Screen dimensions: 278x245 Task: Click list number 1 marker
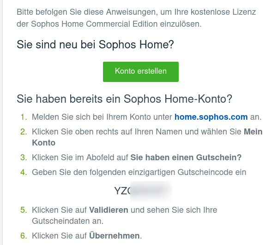(24, 117)
